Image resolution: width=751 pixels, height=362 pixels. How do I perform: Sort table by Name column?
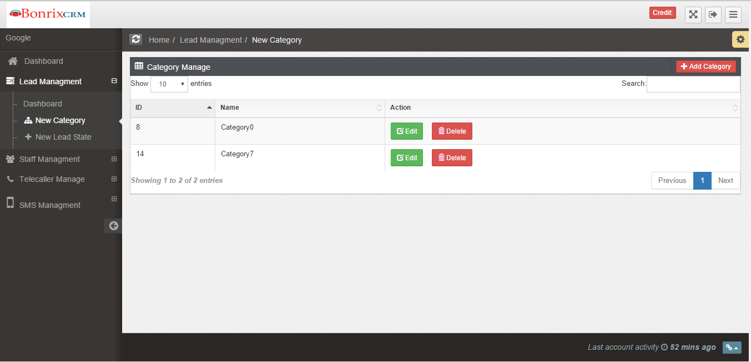(300, 108)
